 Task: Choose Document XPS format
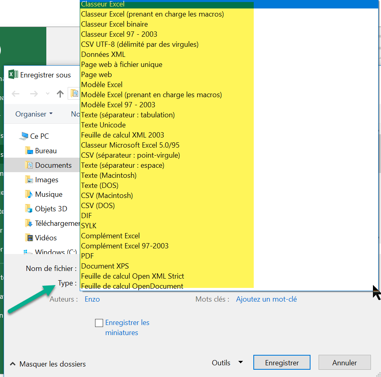pos(229,266)
